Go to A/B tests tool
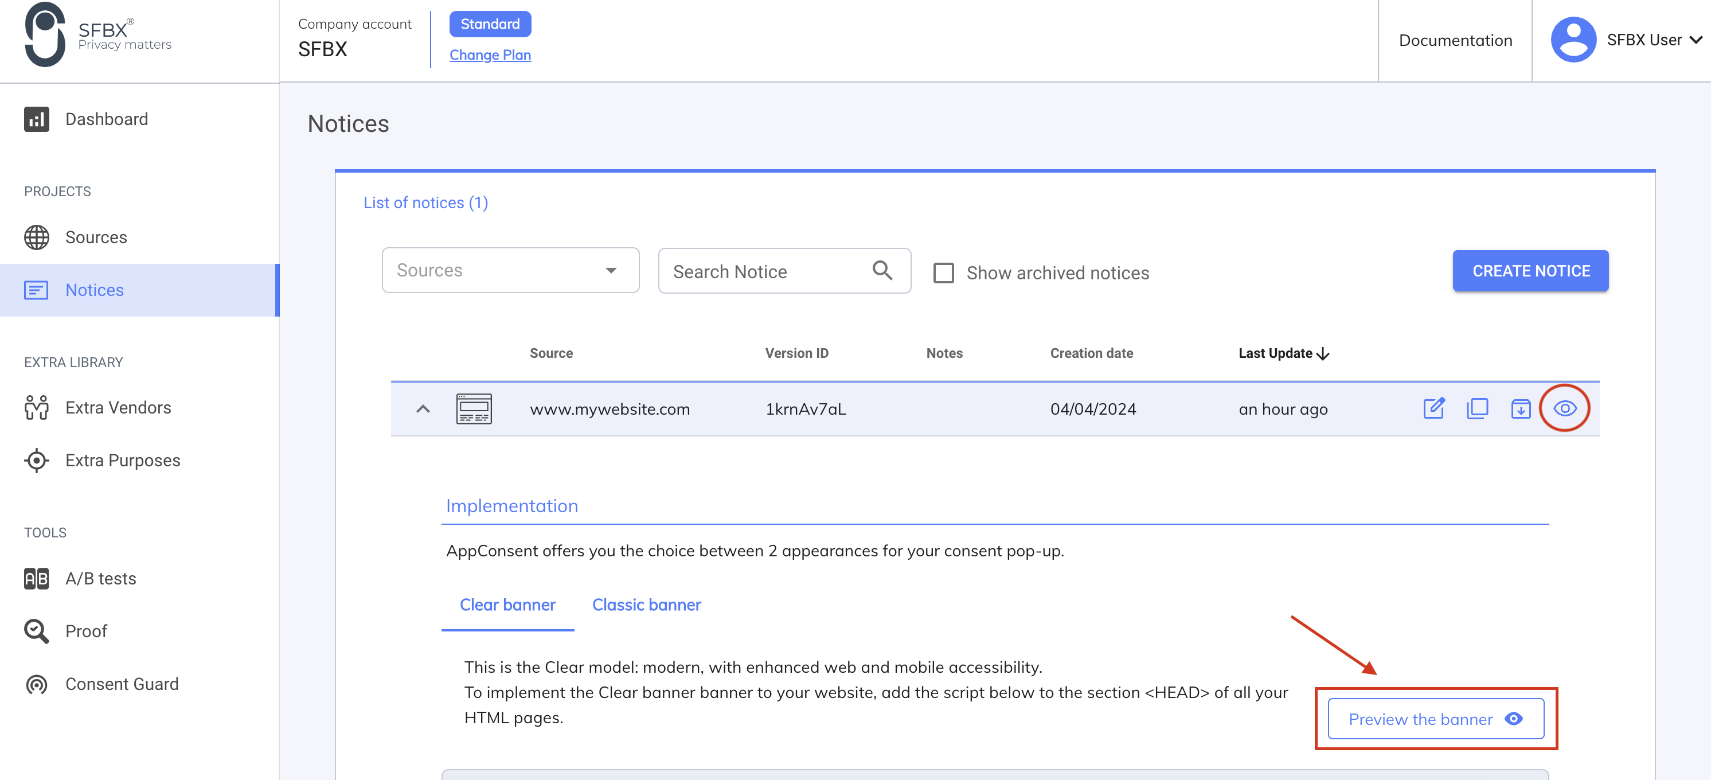Image resolution: width=1711 pixels, height=780 pixels. (100, 578)
